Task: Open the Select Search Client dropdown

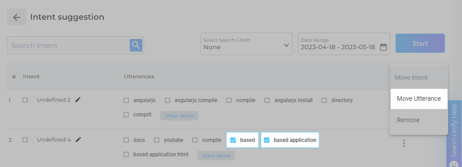Action: tap(246, 44)
